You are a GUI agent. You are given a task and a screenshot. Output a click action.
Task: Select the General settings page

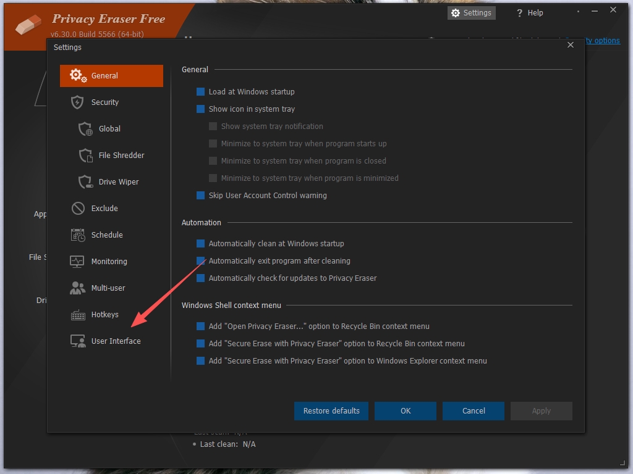111,76
